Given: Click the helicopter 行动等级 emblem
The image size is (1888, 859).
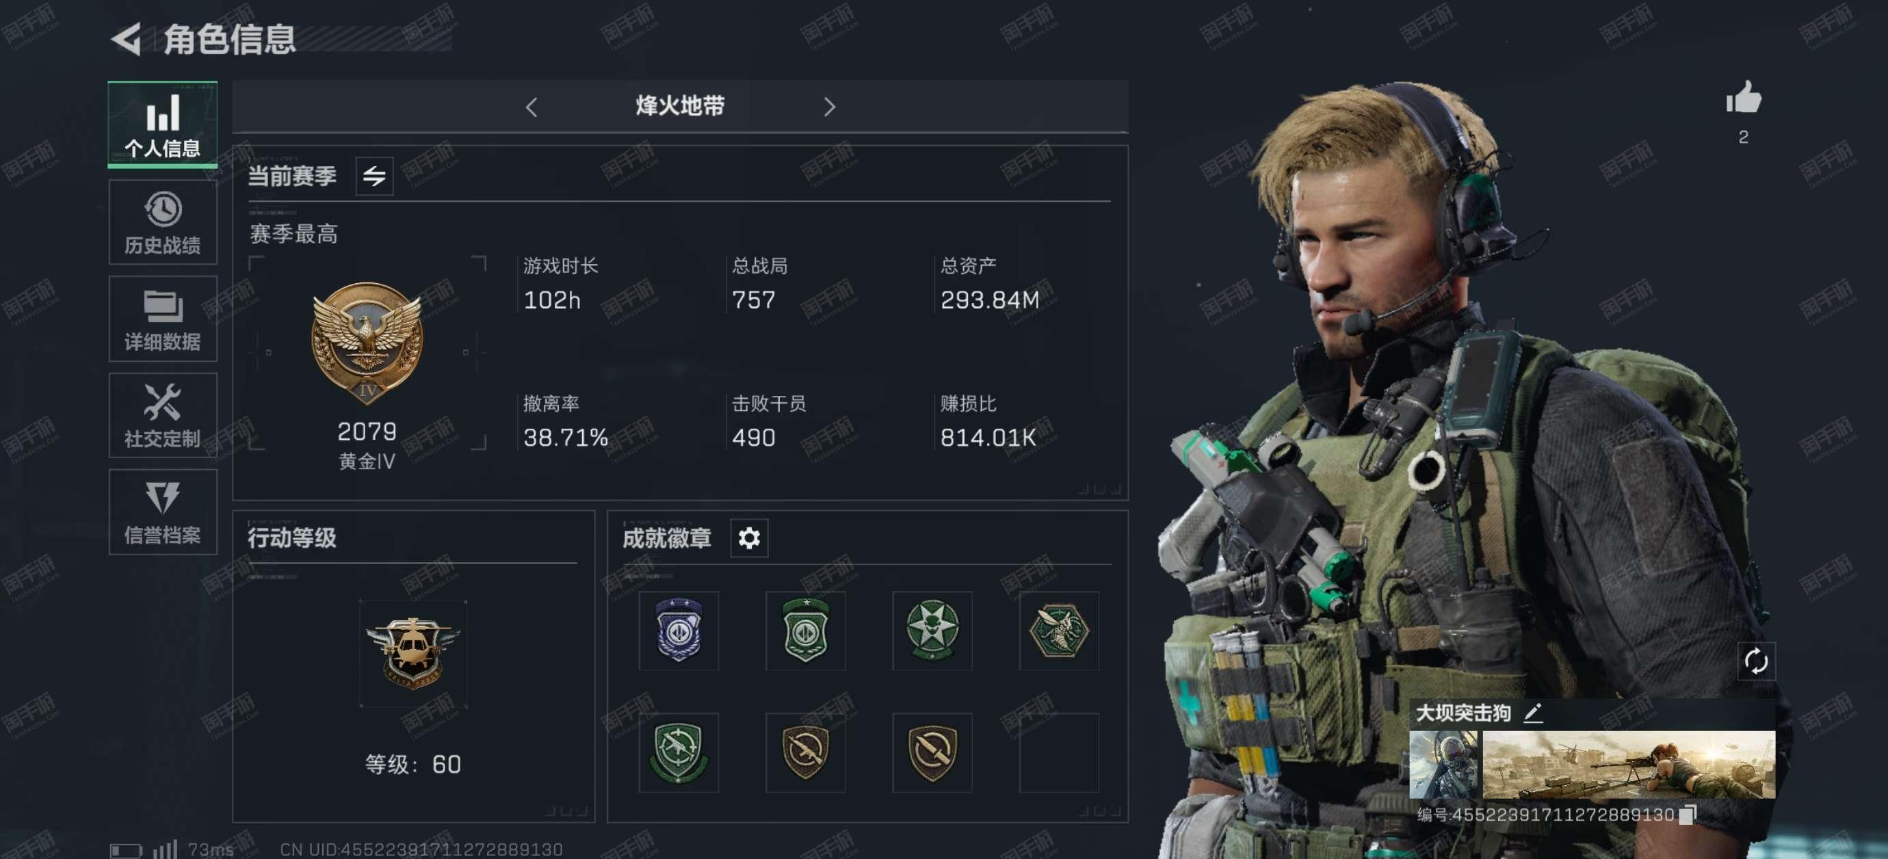Looking at the screenshot, I should coord(413,654).
